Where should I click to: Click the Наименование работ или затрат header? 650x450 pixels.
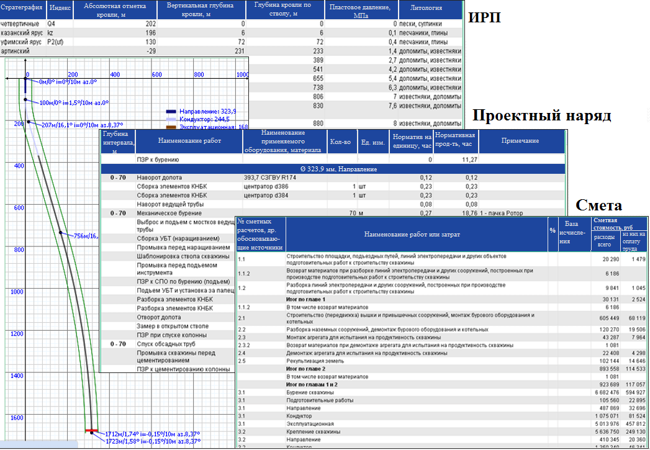pos(417,235)
